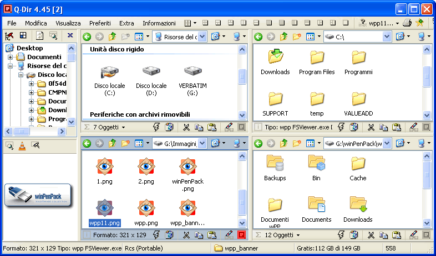Go back in the G:\winPenPack pane

[x=258, y=143]
